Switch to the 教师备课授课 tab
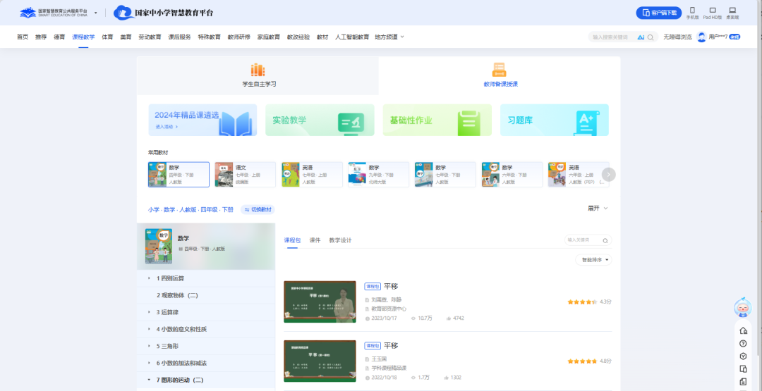Screen dimensions: 762x391 [x=500, y=75]
